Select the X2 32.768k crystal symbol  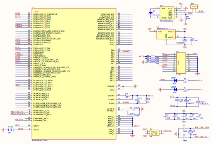tap(190, 132)
